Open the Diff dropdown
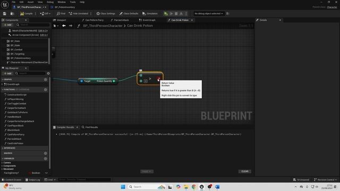 [45, 14]
